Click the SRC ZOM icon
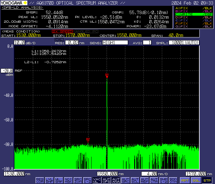Viewport: 215px width, 184px height. (x=78, y=180)
